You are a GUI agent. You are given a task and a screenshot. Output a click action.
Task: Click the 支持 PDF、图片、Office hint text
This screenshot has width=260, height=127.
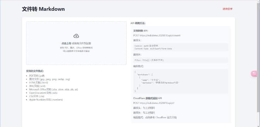click(x=76, y=48)
